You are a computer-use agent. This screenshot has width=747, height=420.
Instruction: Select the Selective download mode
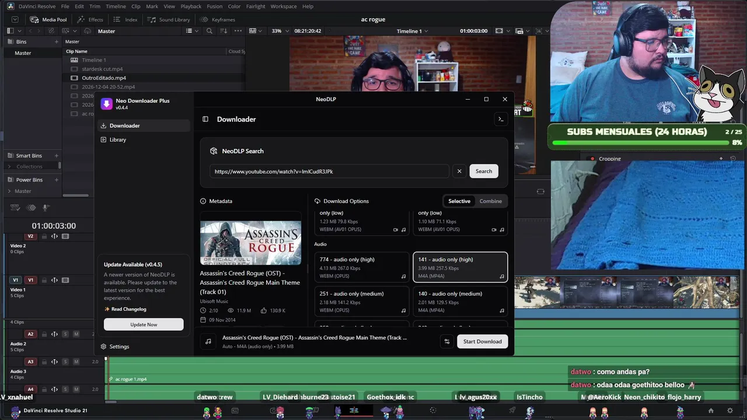[x=459, y=201]
